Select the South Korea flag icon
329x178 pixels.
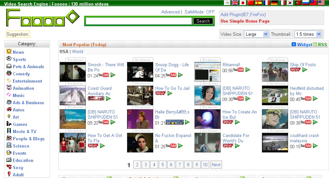290,3
